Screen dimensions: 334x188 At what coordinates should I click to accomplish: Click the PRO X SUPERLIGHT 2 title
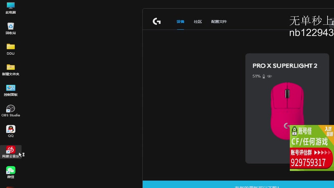tap(285, 66)
